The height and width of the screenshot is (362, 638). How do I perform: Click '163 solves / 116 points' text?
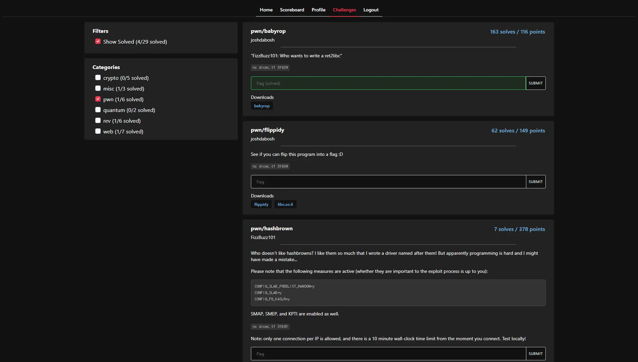517,32
